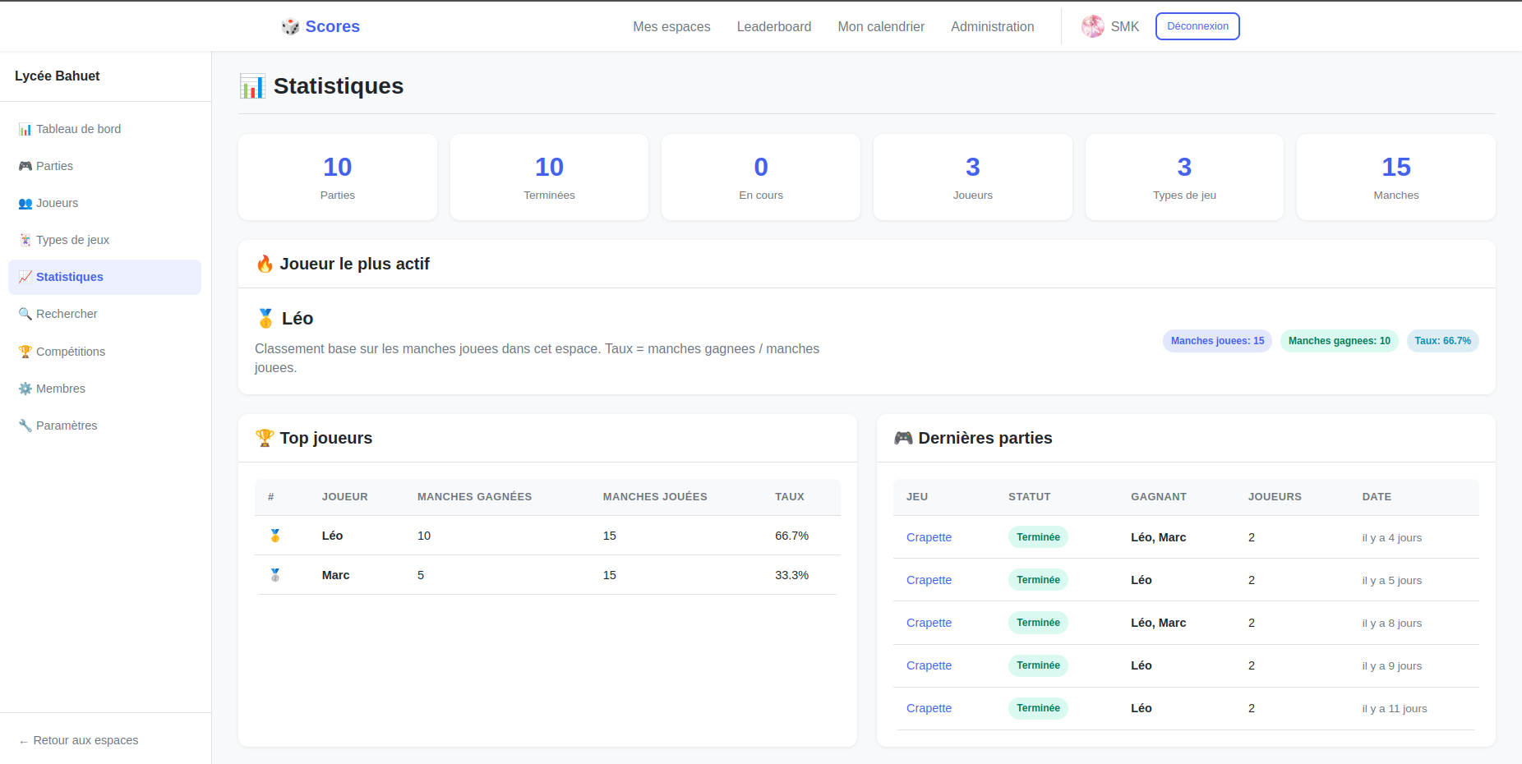Click the MANCHES GAGNÉES column header
This screenshot has height=764, width=1522.
click(474, 497)
